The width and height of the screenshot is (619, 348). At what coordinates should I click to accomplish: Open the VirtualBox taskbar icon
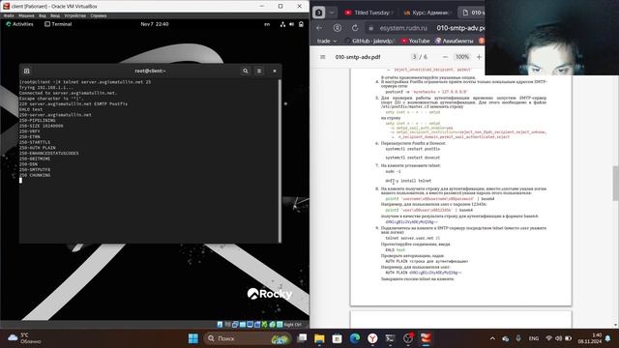point(426,338)
